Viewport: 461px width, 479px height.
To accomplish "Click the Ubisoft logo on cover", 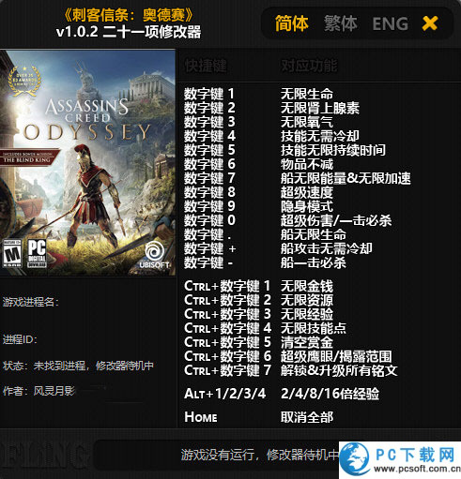I will [x=155, y=254].
